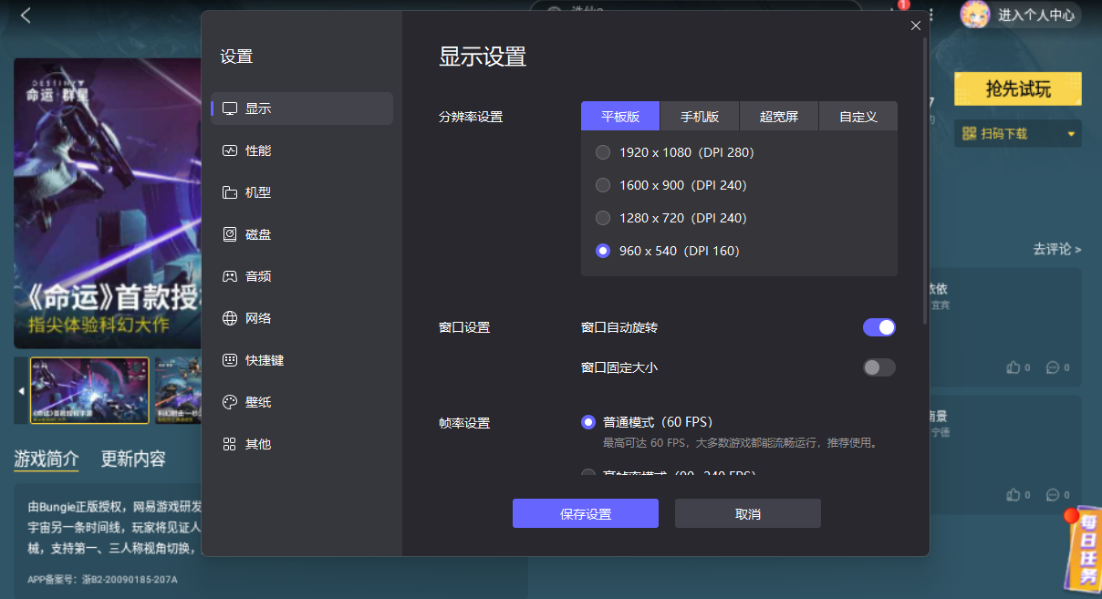Switch to the 超宽屏 resolution tab
Viewport: 1102px width, 599px height.
coord(778,117)
